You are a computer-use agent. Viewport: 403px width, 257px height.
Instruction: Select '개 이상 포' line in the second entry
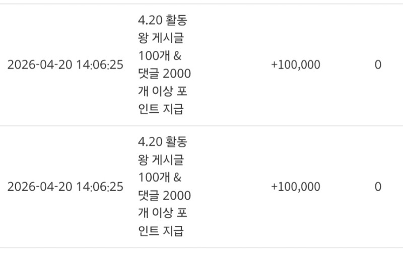point(163,214)
